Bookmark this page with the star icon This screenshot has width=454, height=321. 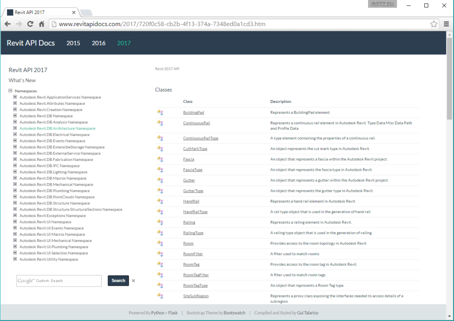pos(434,24)
